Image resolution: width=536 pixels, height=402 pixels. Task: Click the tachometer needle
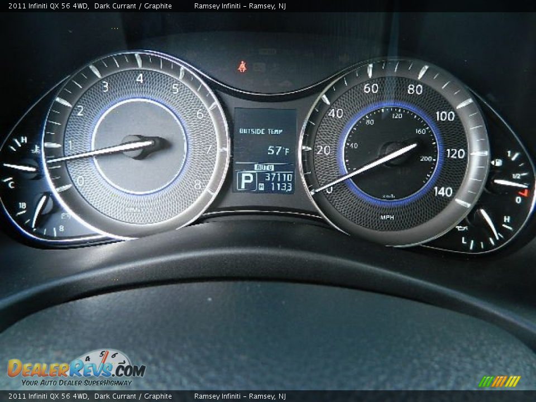point(100,151)
